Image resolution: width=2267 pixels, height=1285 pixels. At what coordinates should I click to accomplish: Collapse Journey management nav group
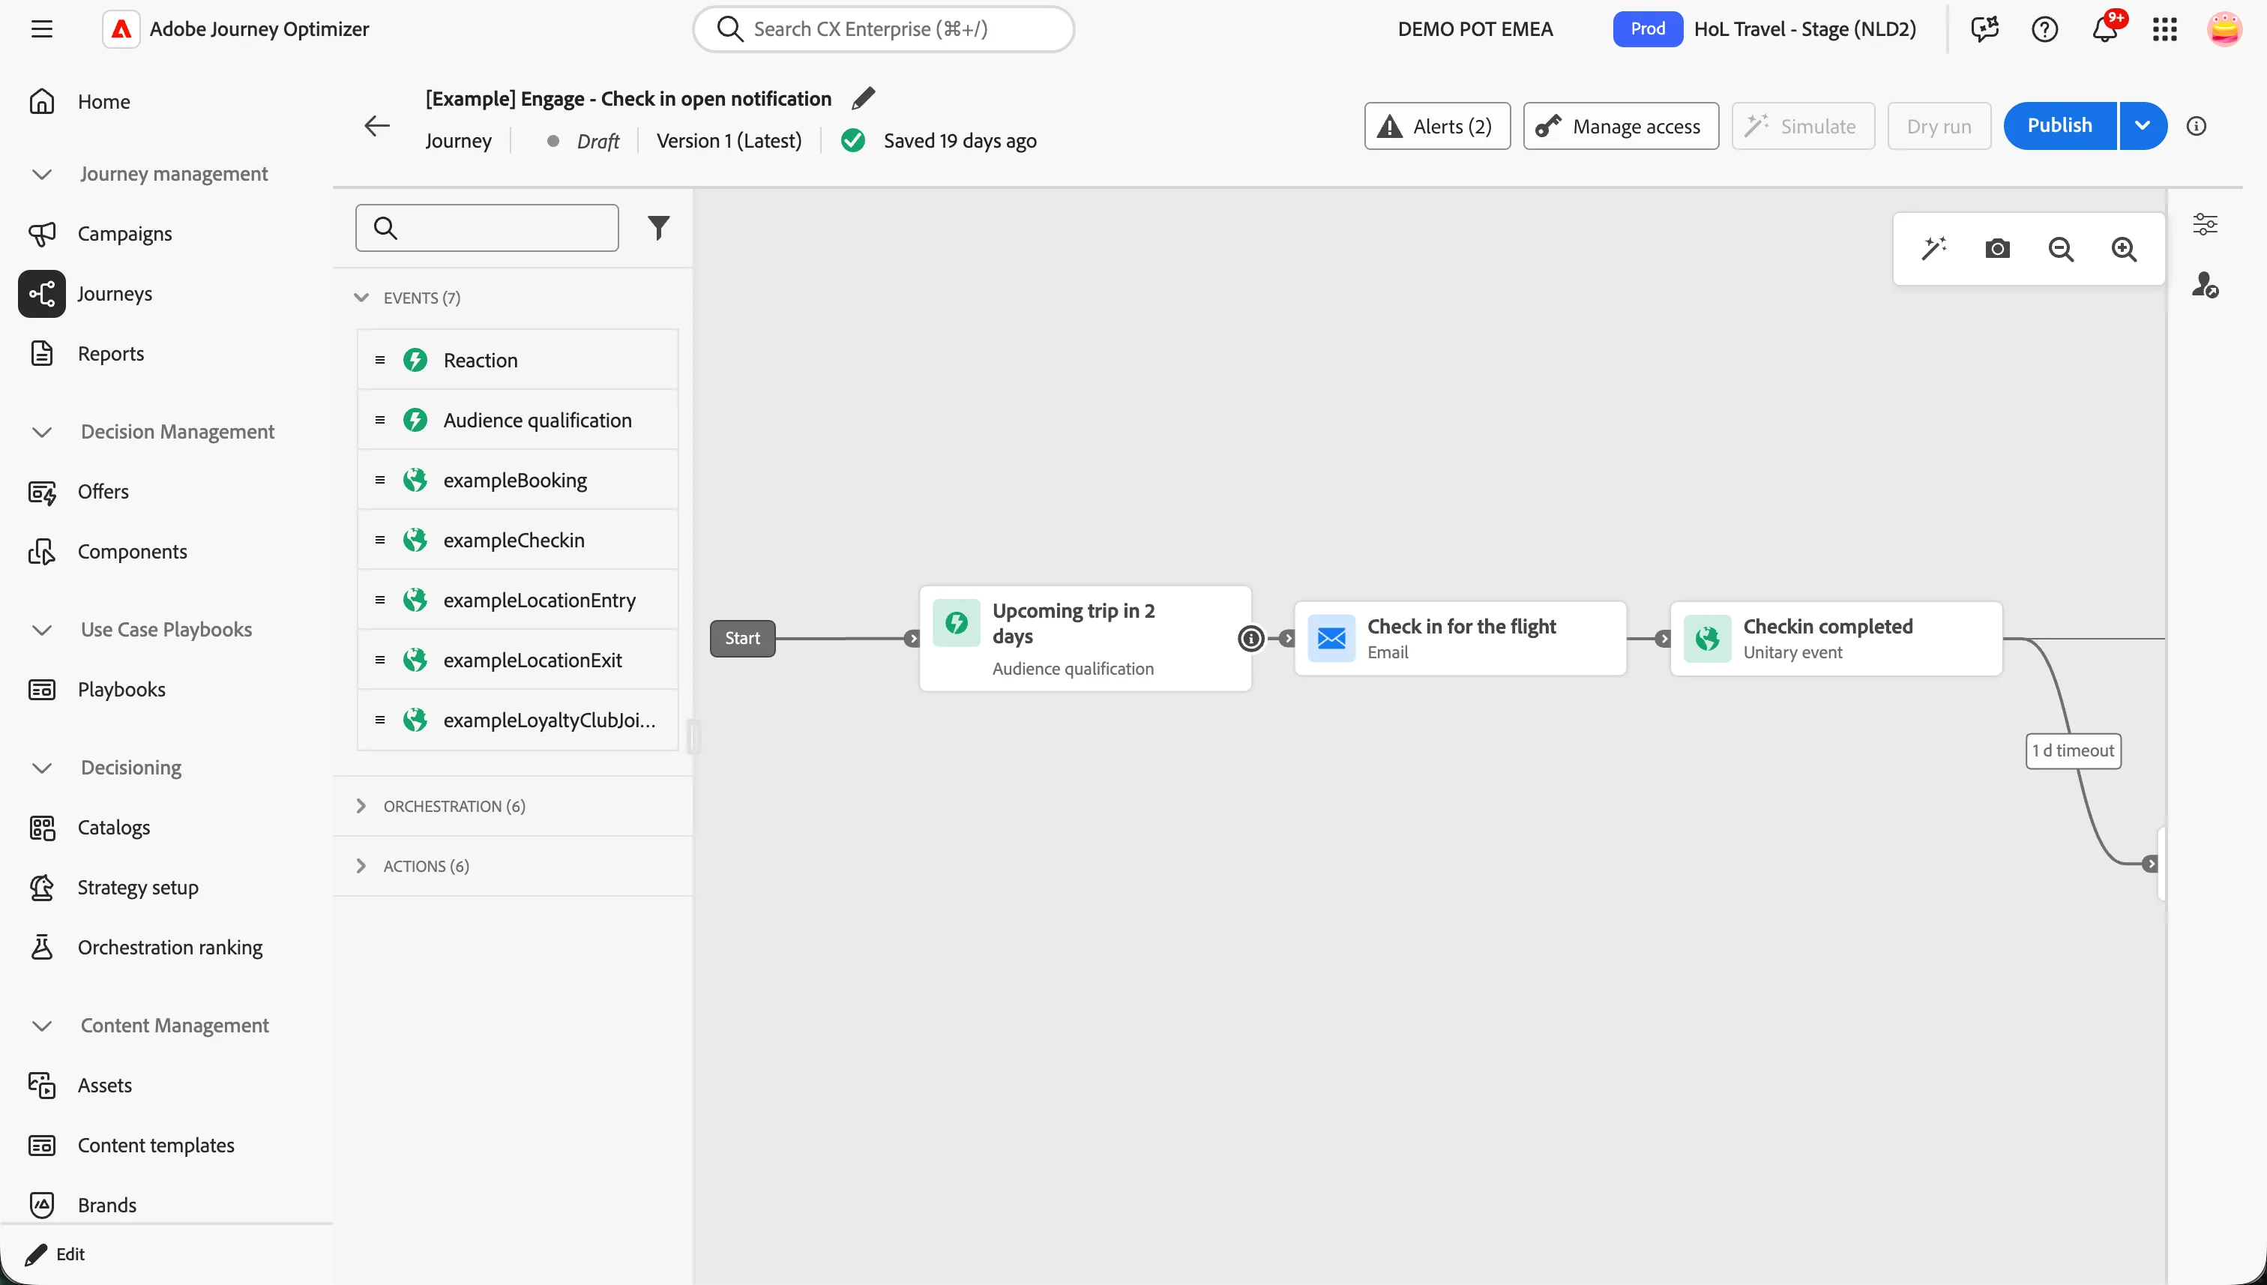41,174
